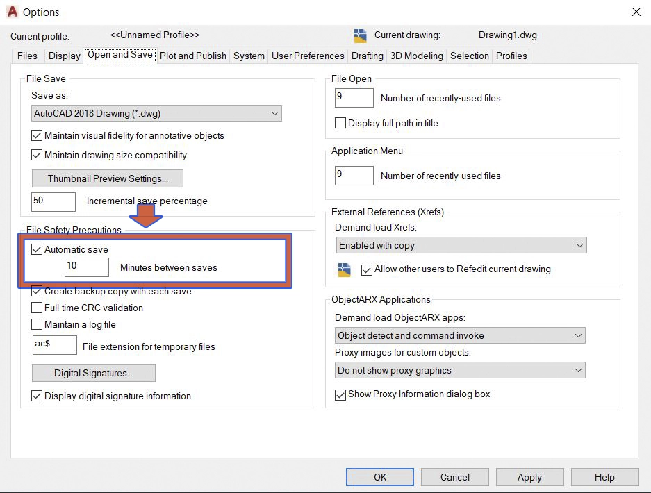Image resolution: width=651 pixels, height=493 pixels.
Task: Apply the current option changes
Action: [530, 477]
